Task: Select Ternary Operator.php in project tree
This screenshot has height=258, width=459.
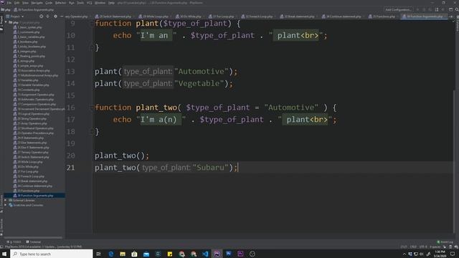Action: click(33, 152)
